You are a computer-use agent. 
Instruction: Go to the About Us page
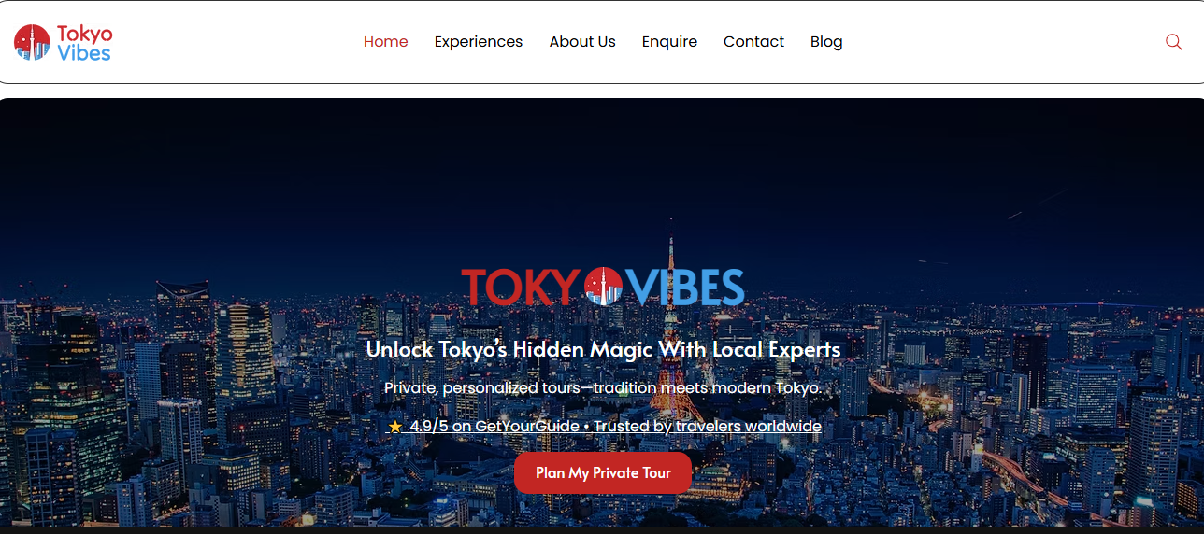[x=582, y=42]
